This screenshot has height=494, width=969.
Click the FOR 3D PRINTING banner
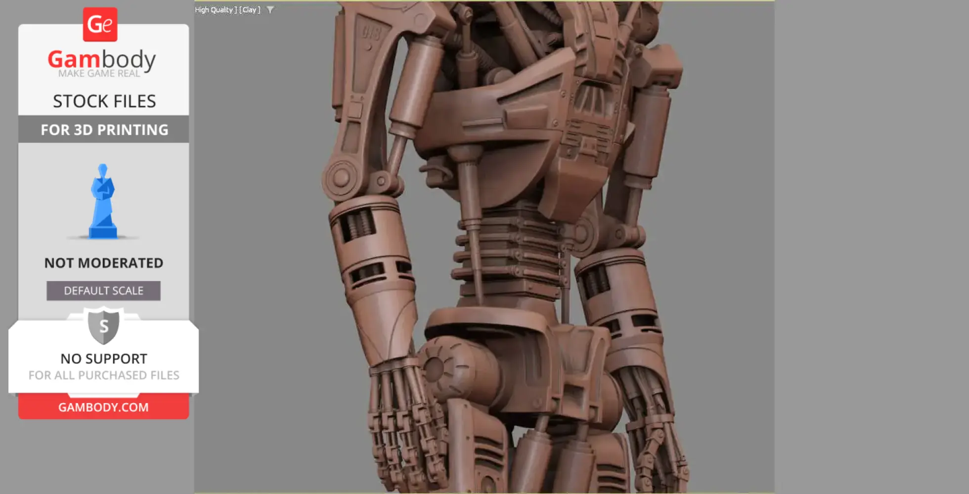[104, 129]
